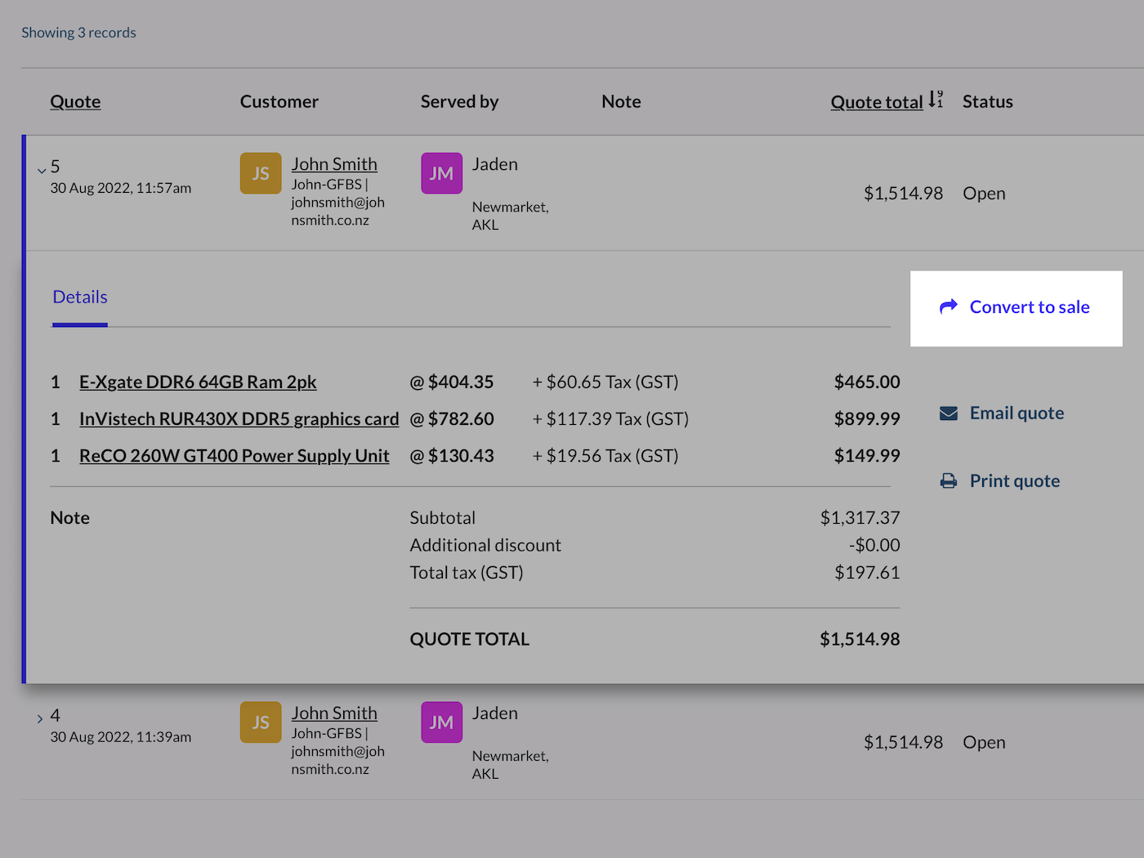Select the JS avatar badge on quote 4
Image resolution: width=1144 pixels, height=858 pixels.
point(260,722)
